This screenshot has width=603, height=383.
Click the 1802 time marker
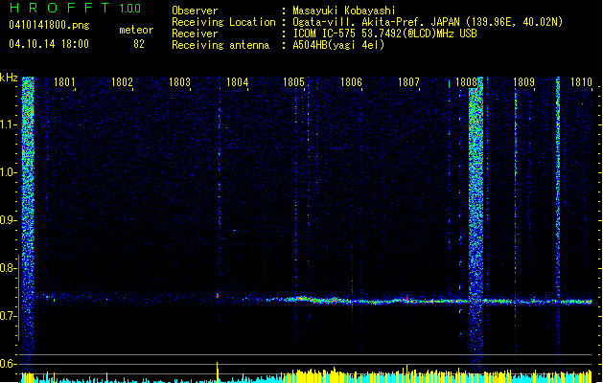[122, 82]
